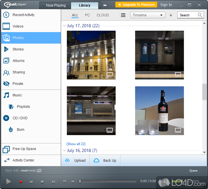Switch to the Now Playing tab
The image size is (208, 189).
[56, 5]
